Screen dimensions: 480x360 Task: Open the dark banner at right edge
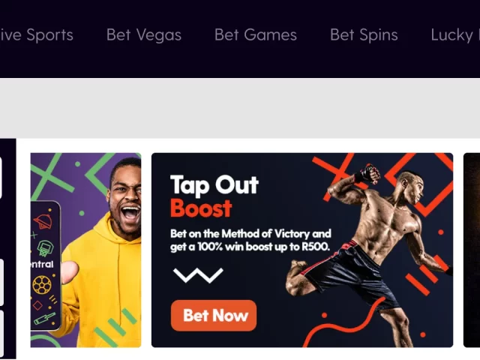pyautogui.click(x=472, y=250)
